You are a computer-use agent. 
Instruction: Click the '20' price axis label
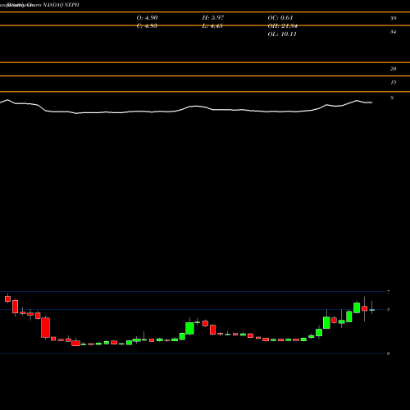click(x=393, y=69)
